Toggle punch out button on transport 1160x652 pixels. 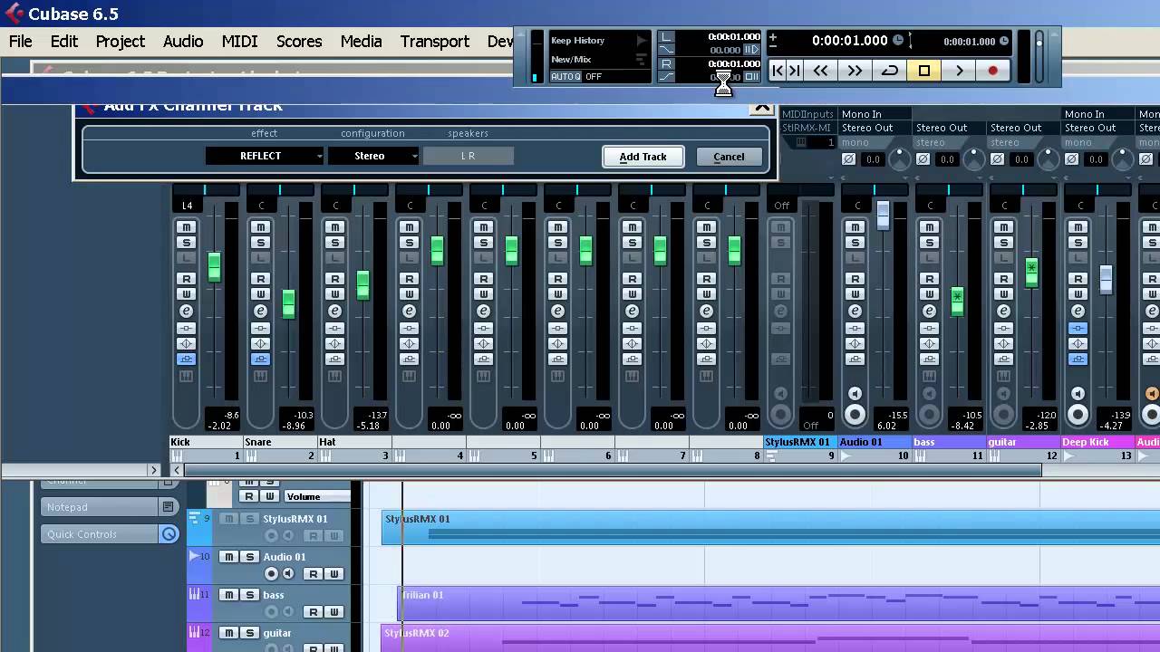(666, 76)
